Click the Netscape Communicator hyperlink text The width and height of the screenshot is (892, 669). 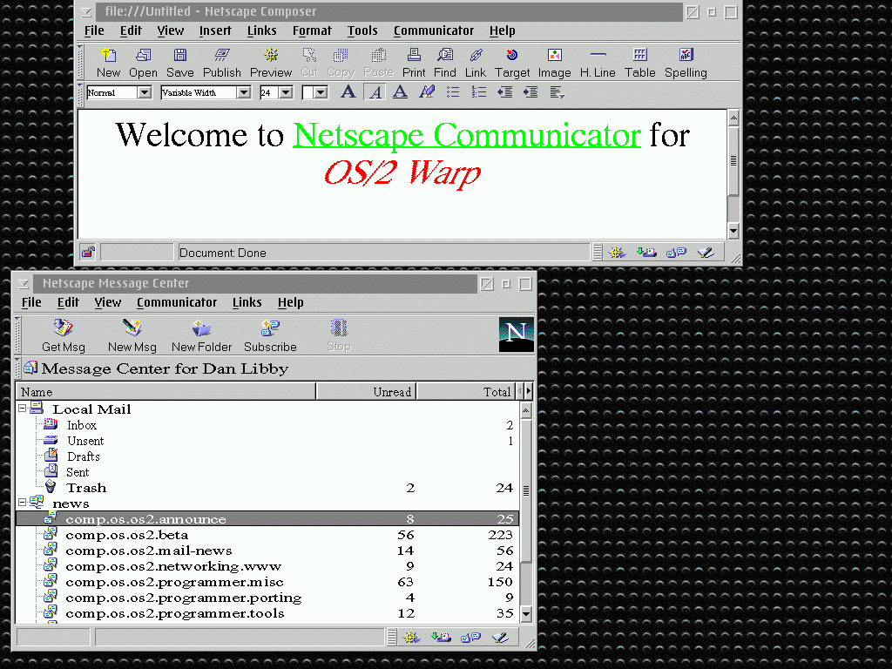(467, 135)
